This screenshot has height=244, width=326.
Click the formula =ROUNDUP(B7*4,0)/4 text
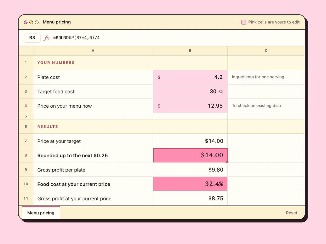click(76, 38)
